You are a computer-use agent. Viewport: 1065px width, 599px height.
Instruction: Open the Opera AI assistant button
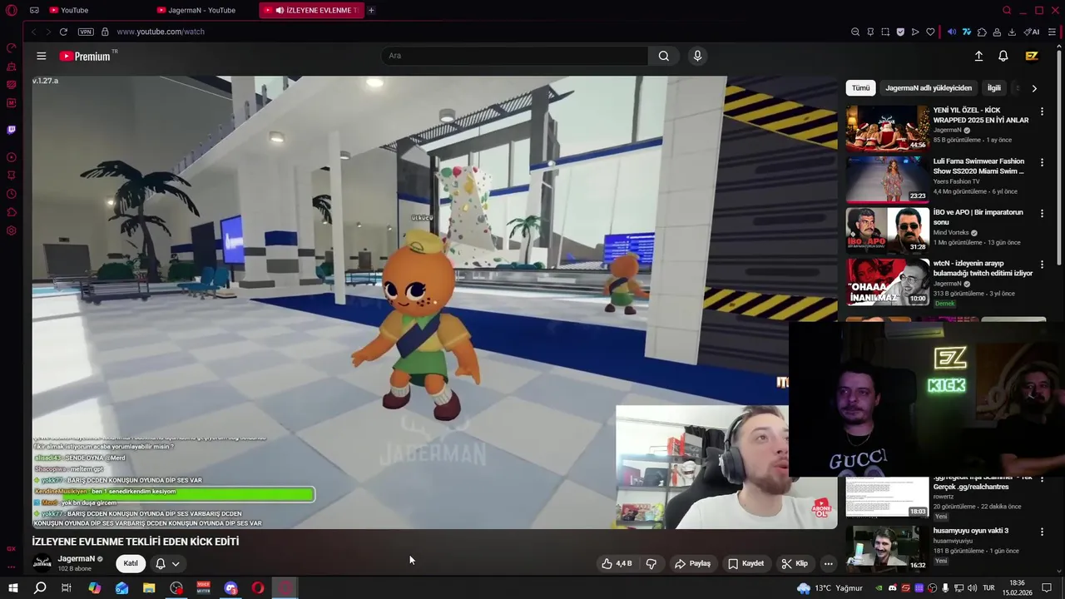(x=1032, y=32)
